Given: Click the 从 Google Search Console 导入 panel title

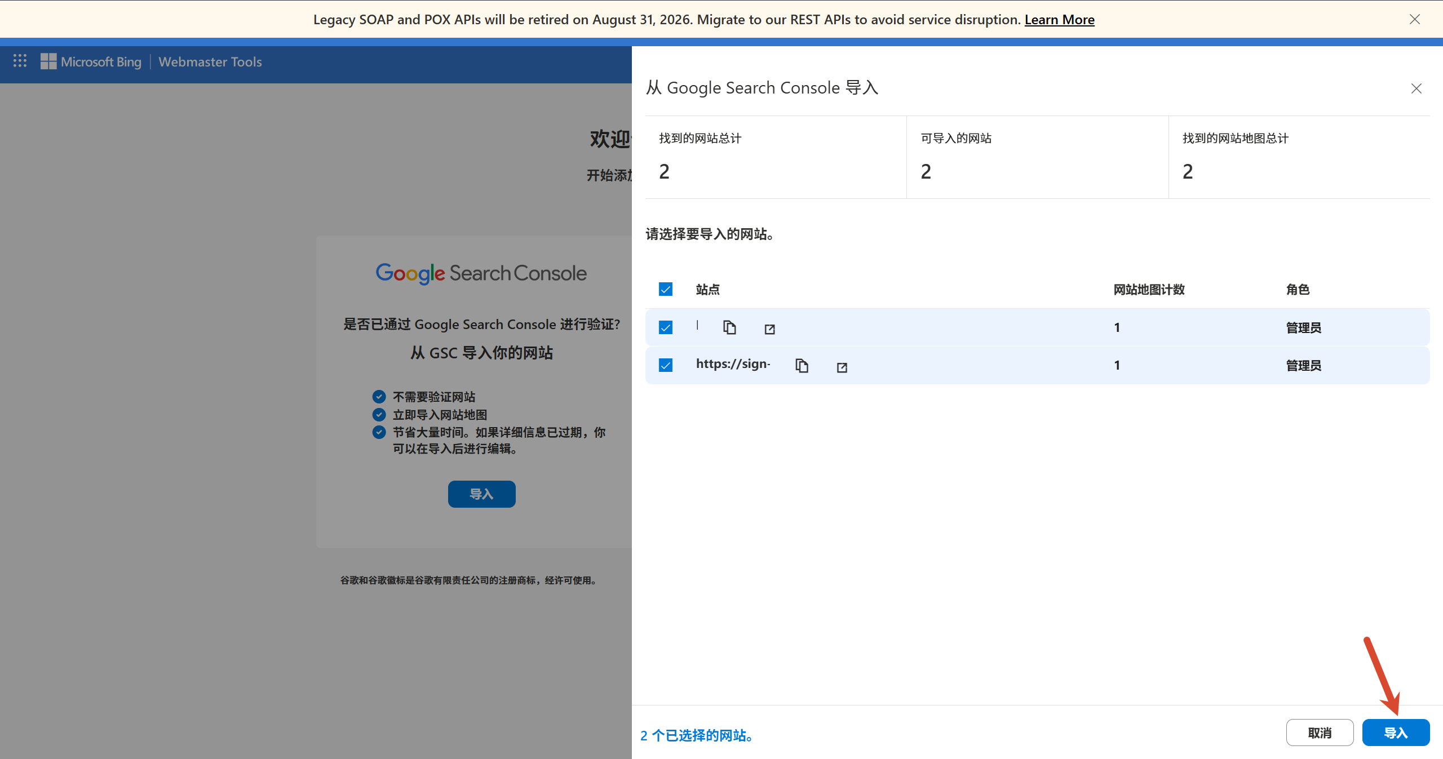Looking at the screenshot, I should click(x=762, y=88).
